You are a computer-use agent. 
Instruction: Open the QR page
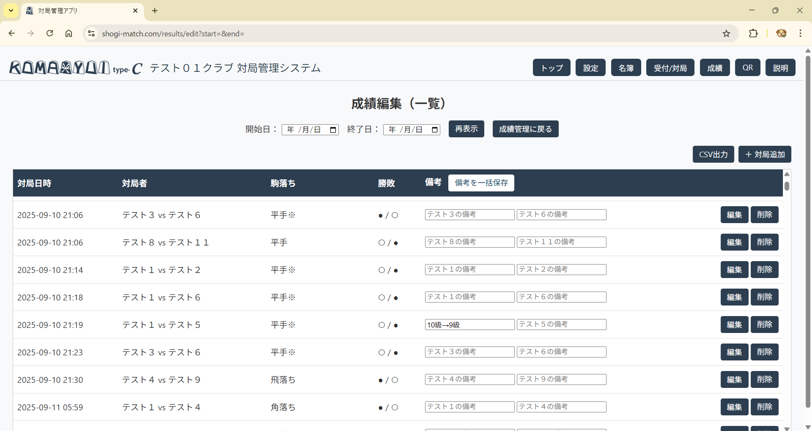pyautogui.click(x=747, y=68)
